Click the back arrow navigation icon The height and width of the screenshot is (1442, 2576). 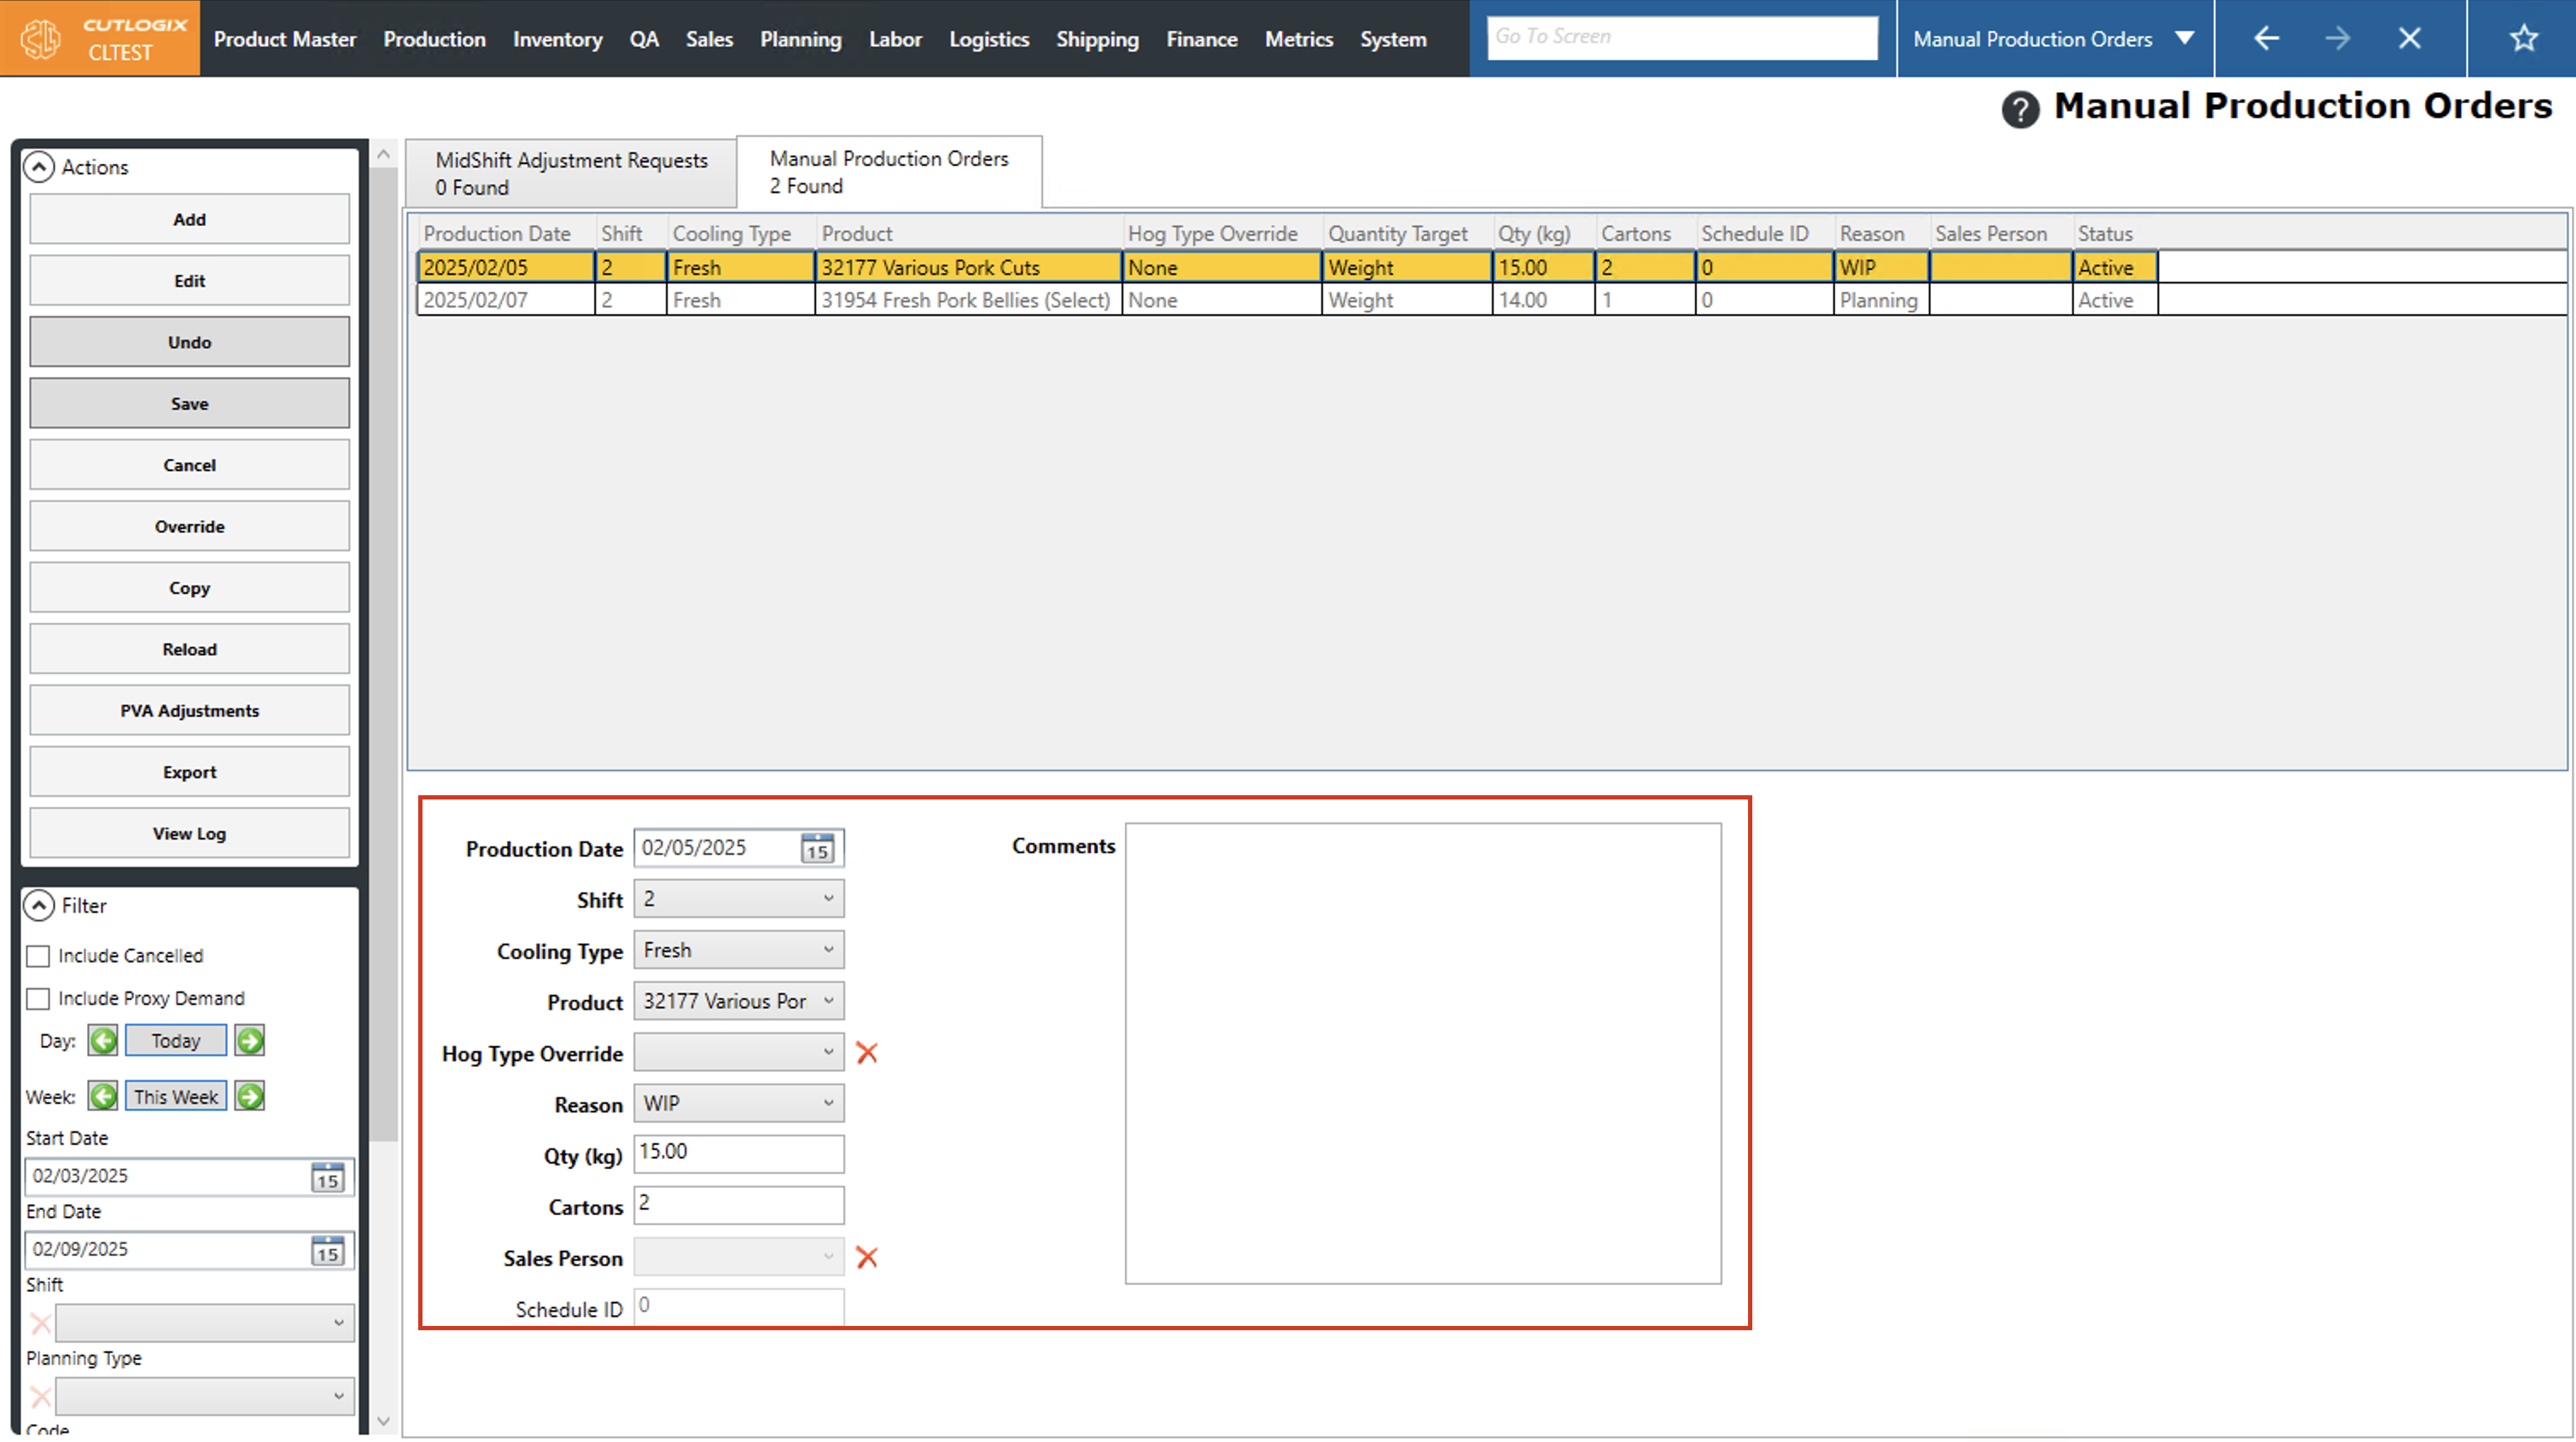2266,39
